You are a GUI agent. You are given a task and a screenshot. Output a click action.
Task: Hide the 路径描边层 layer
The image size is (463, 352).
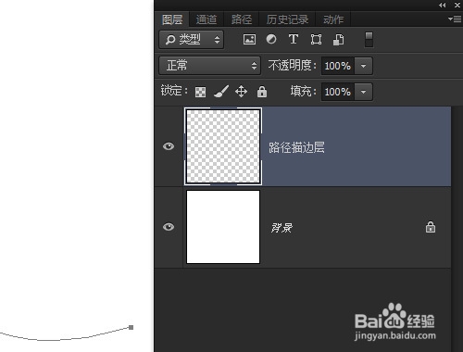pos(169,146)
